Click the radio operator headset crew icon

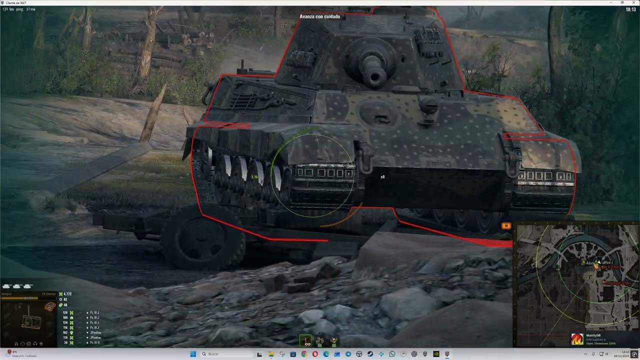[35, 344]
